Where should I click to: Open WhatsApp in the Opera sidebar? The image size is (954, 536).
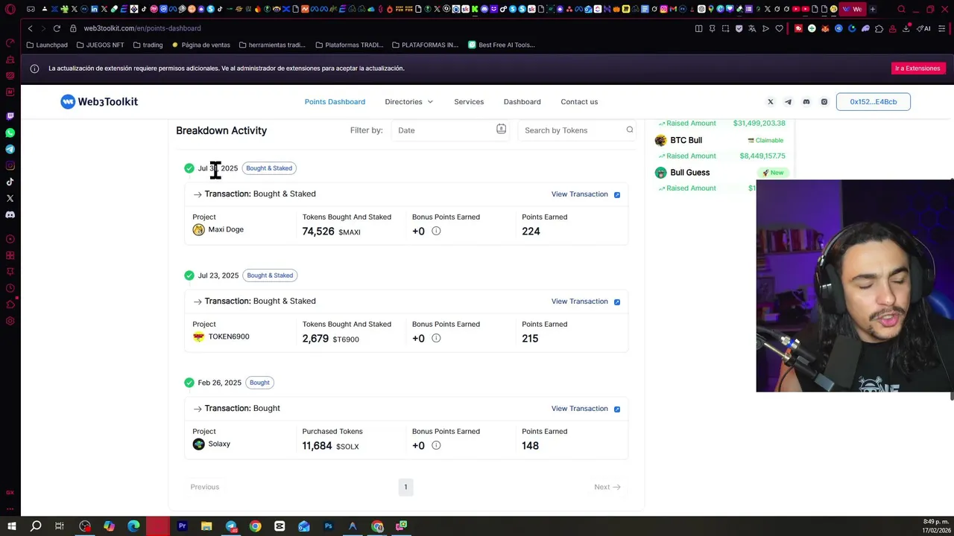pos(10,133)
